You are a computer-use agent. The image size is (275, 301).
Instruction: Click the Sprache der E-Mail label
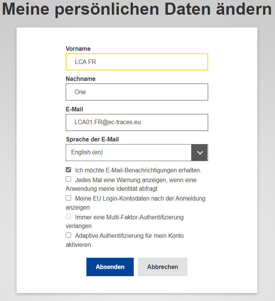coord(92,139)
